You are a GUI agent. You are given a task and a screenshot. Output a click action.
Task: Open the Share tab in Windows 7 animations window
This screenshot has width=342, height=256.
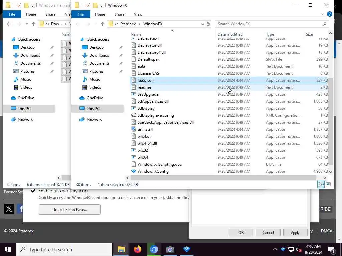pyautogui.click(x=50, y=14)
